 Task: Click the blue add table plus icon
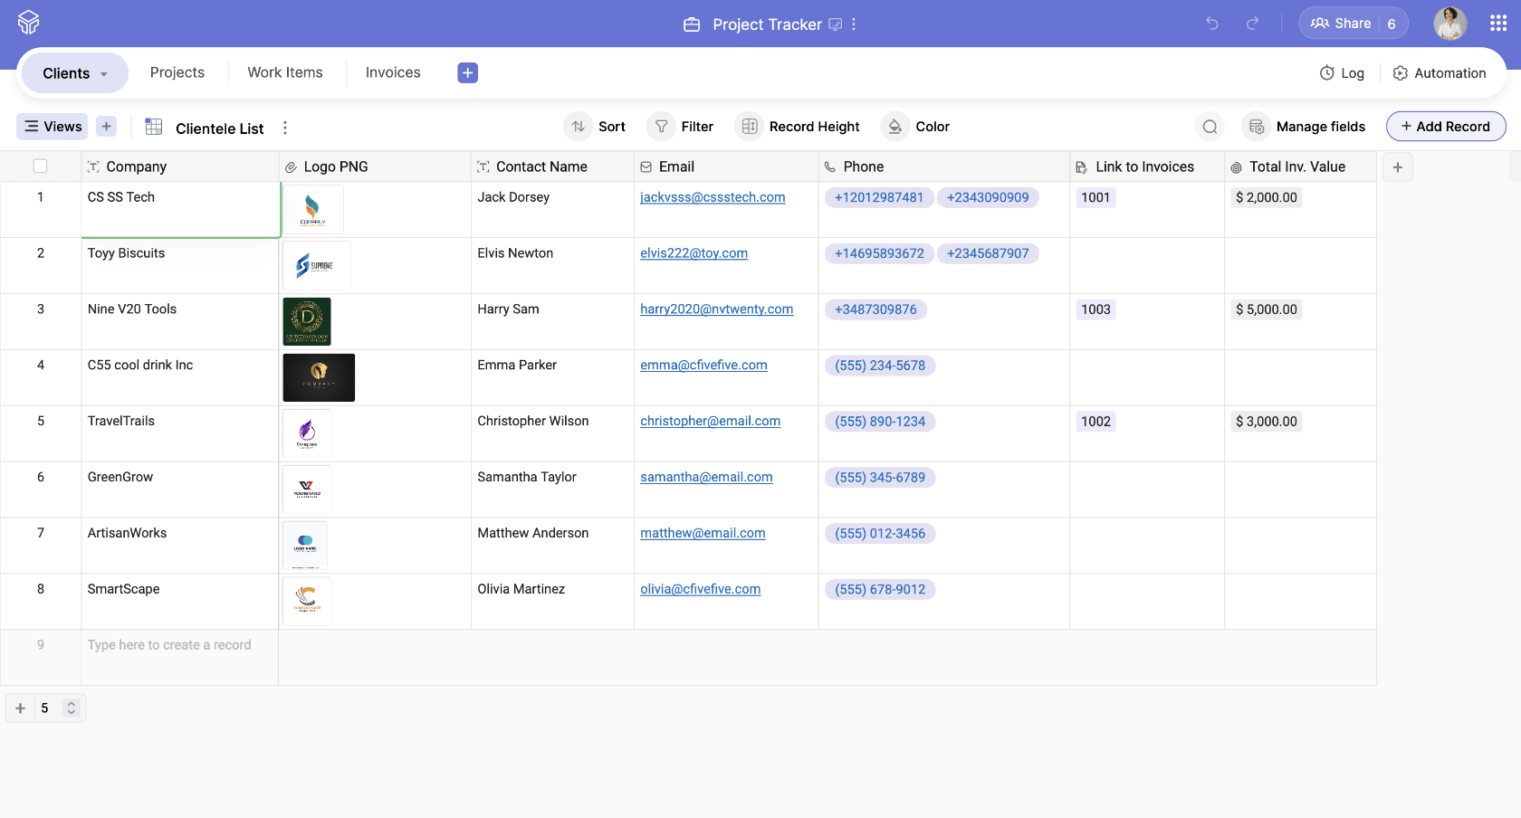[x=467, y=72]
